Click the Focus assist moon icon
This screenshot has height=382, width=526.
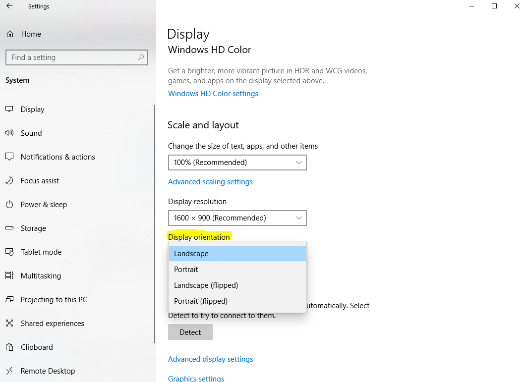[x=9, y=180]
